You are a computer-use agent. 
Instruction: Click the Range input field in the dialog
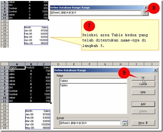coord(90,123)
